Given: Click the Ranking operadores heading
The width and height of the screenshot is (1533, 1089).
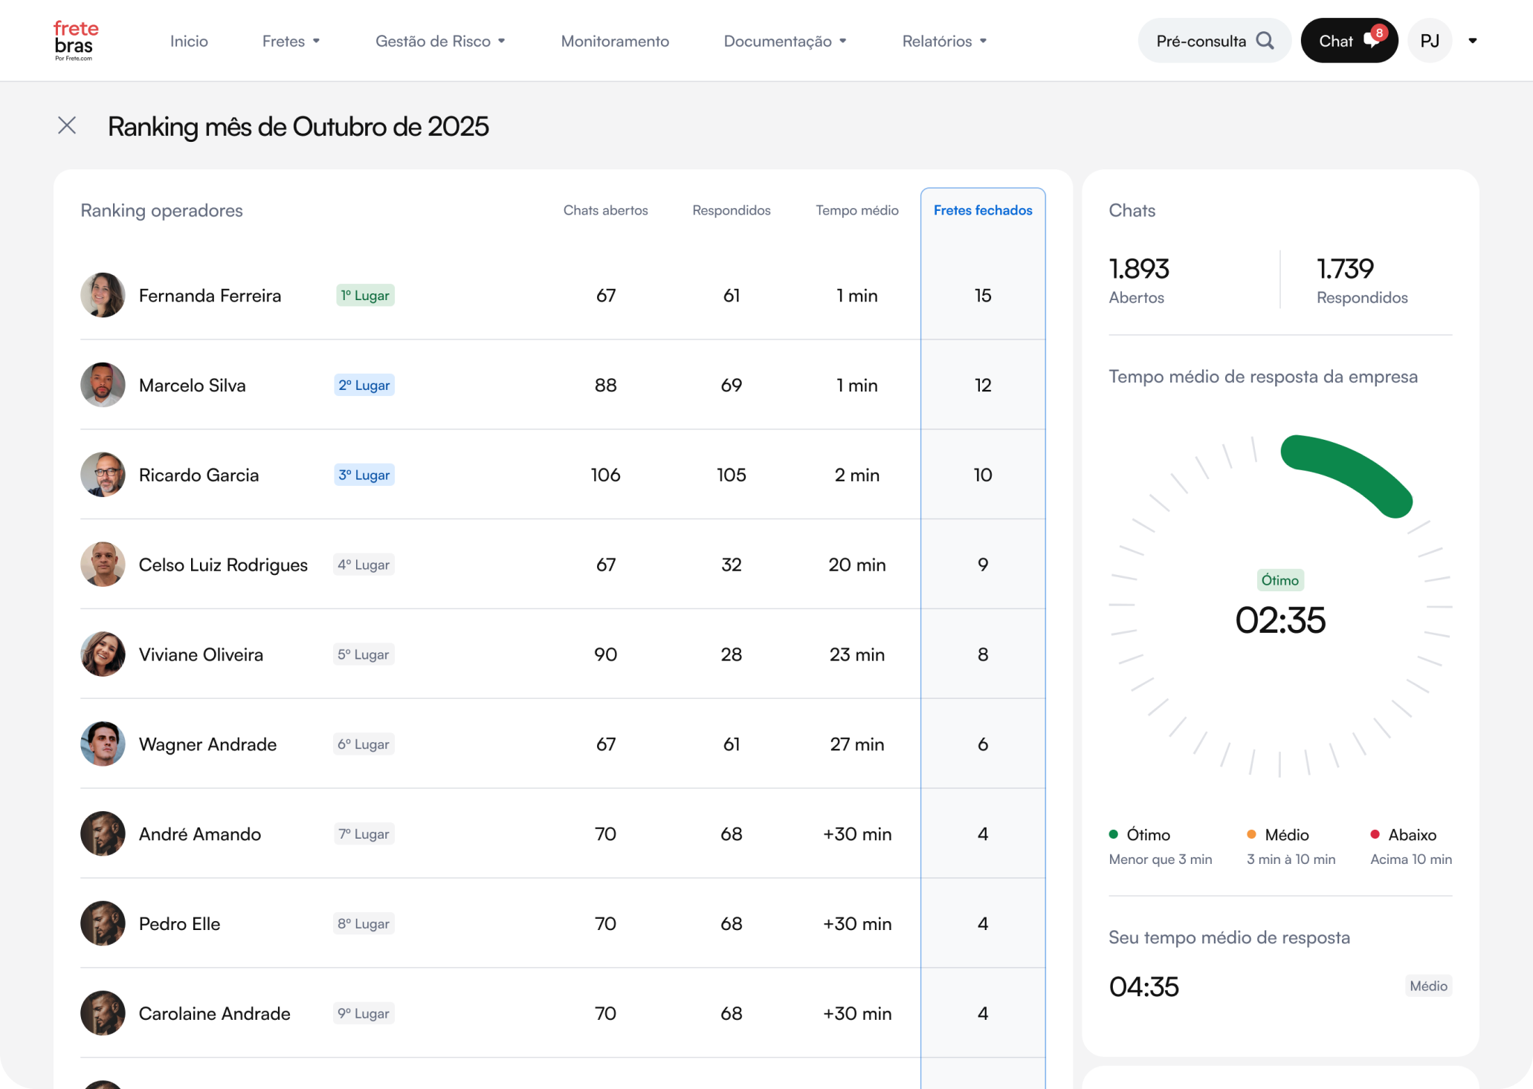Looking at the screenshot, I should [x=161, y=210].
